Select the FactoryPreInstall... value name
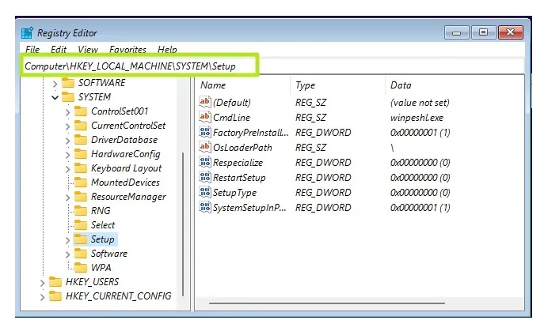This screenshot has width=544, height=335. (x=250, y=132)
